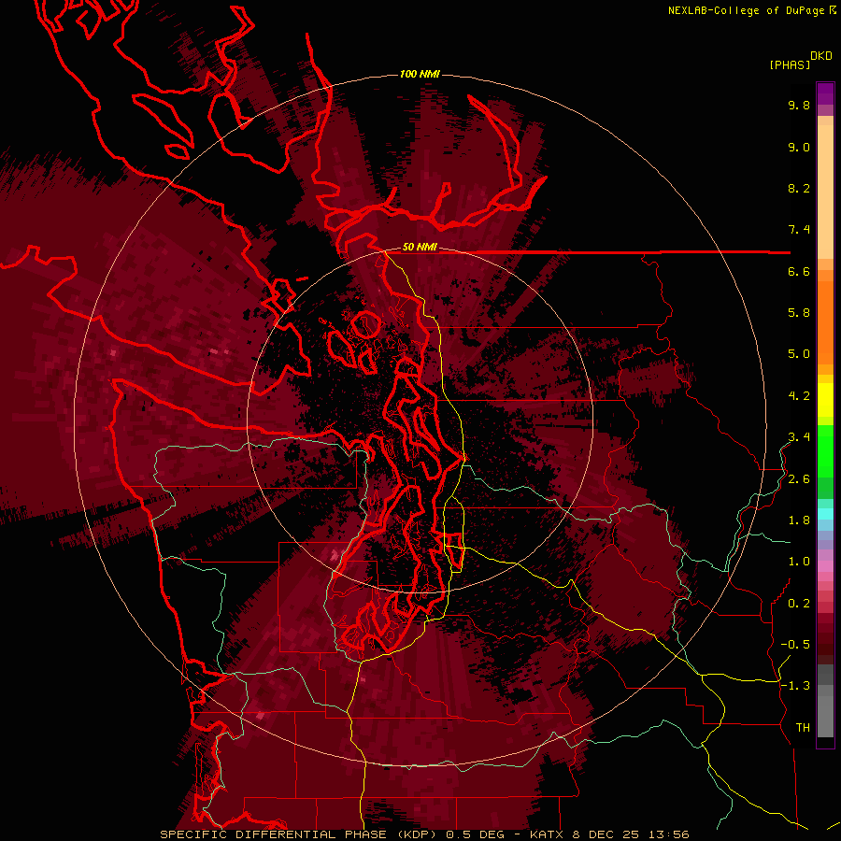Click the TH threshold label on the scale

[803, 728]
